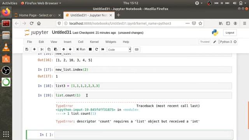Move the selected cell down
This screenshot has width=249, height=140.
(x=70, y=49)
